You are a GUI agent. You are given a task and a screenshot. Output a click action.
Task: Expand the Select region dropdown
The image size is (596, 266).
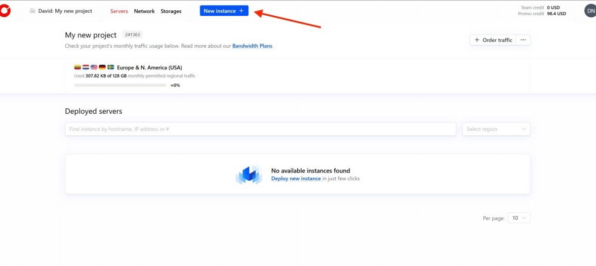[496, 129]
